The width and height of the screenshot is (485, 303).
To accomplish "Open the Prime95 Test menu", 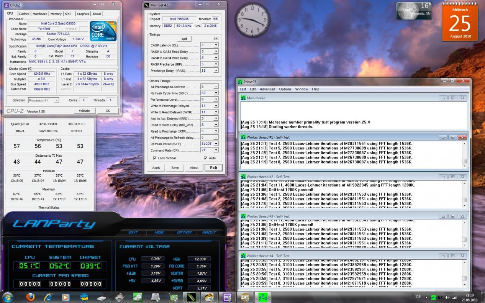I will click(243, 89).
